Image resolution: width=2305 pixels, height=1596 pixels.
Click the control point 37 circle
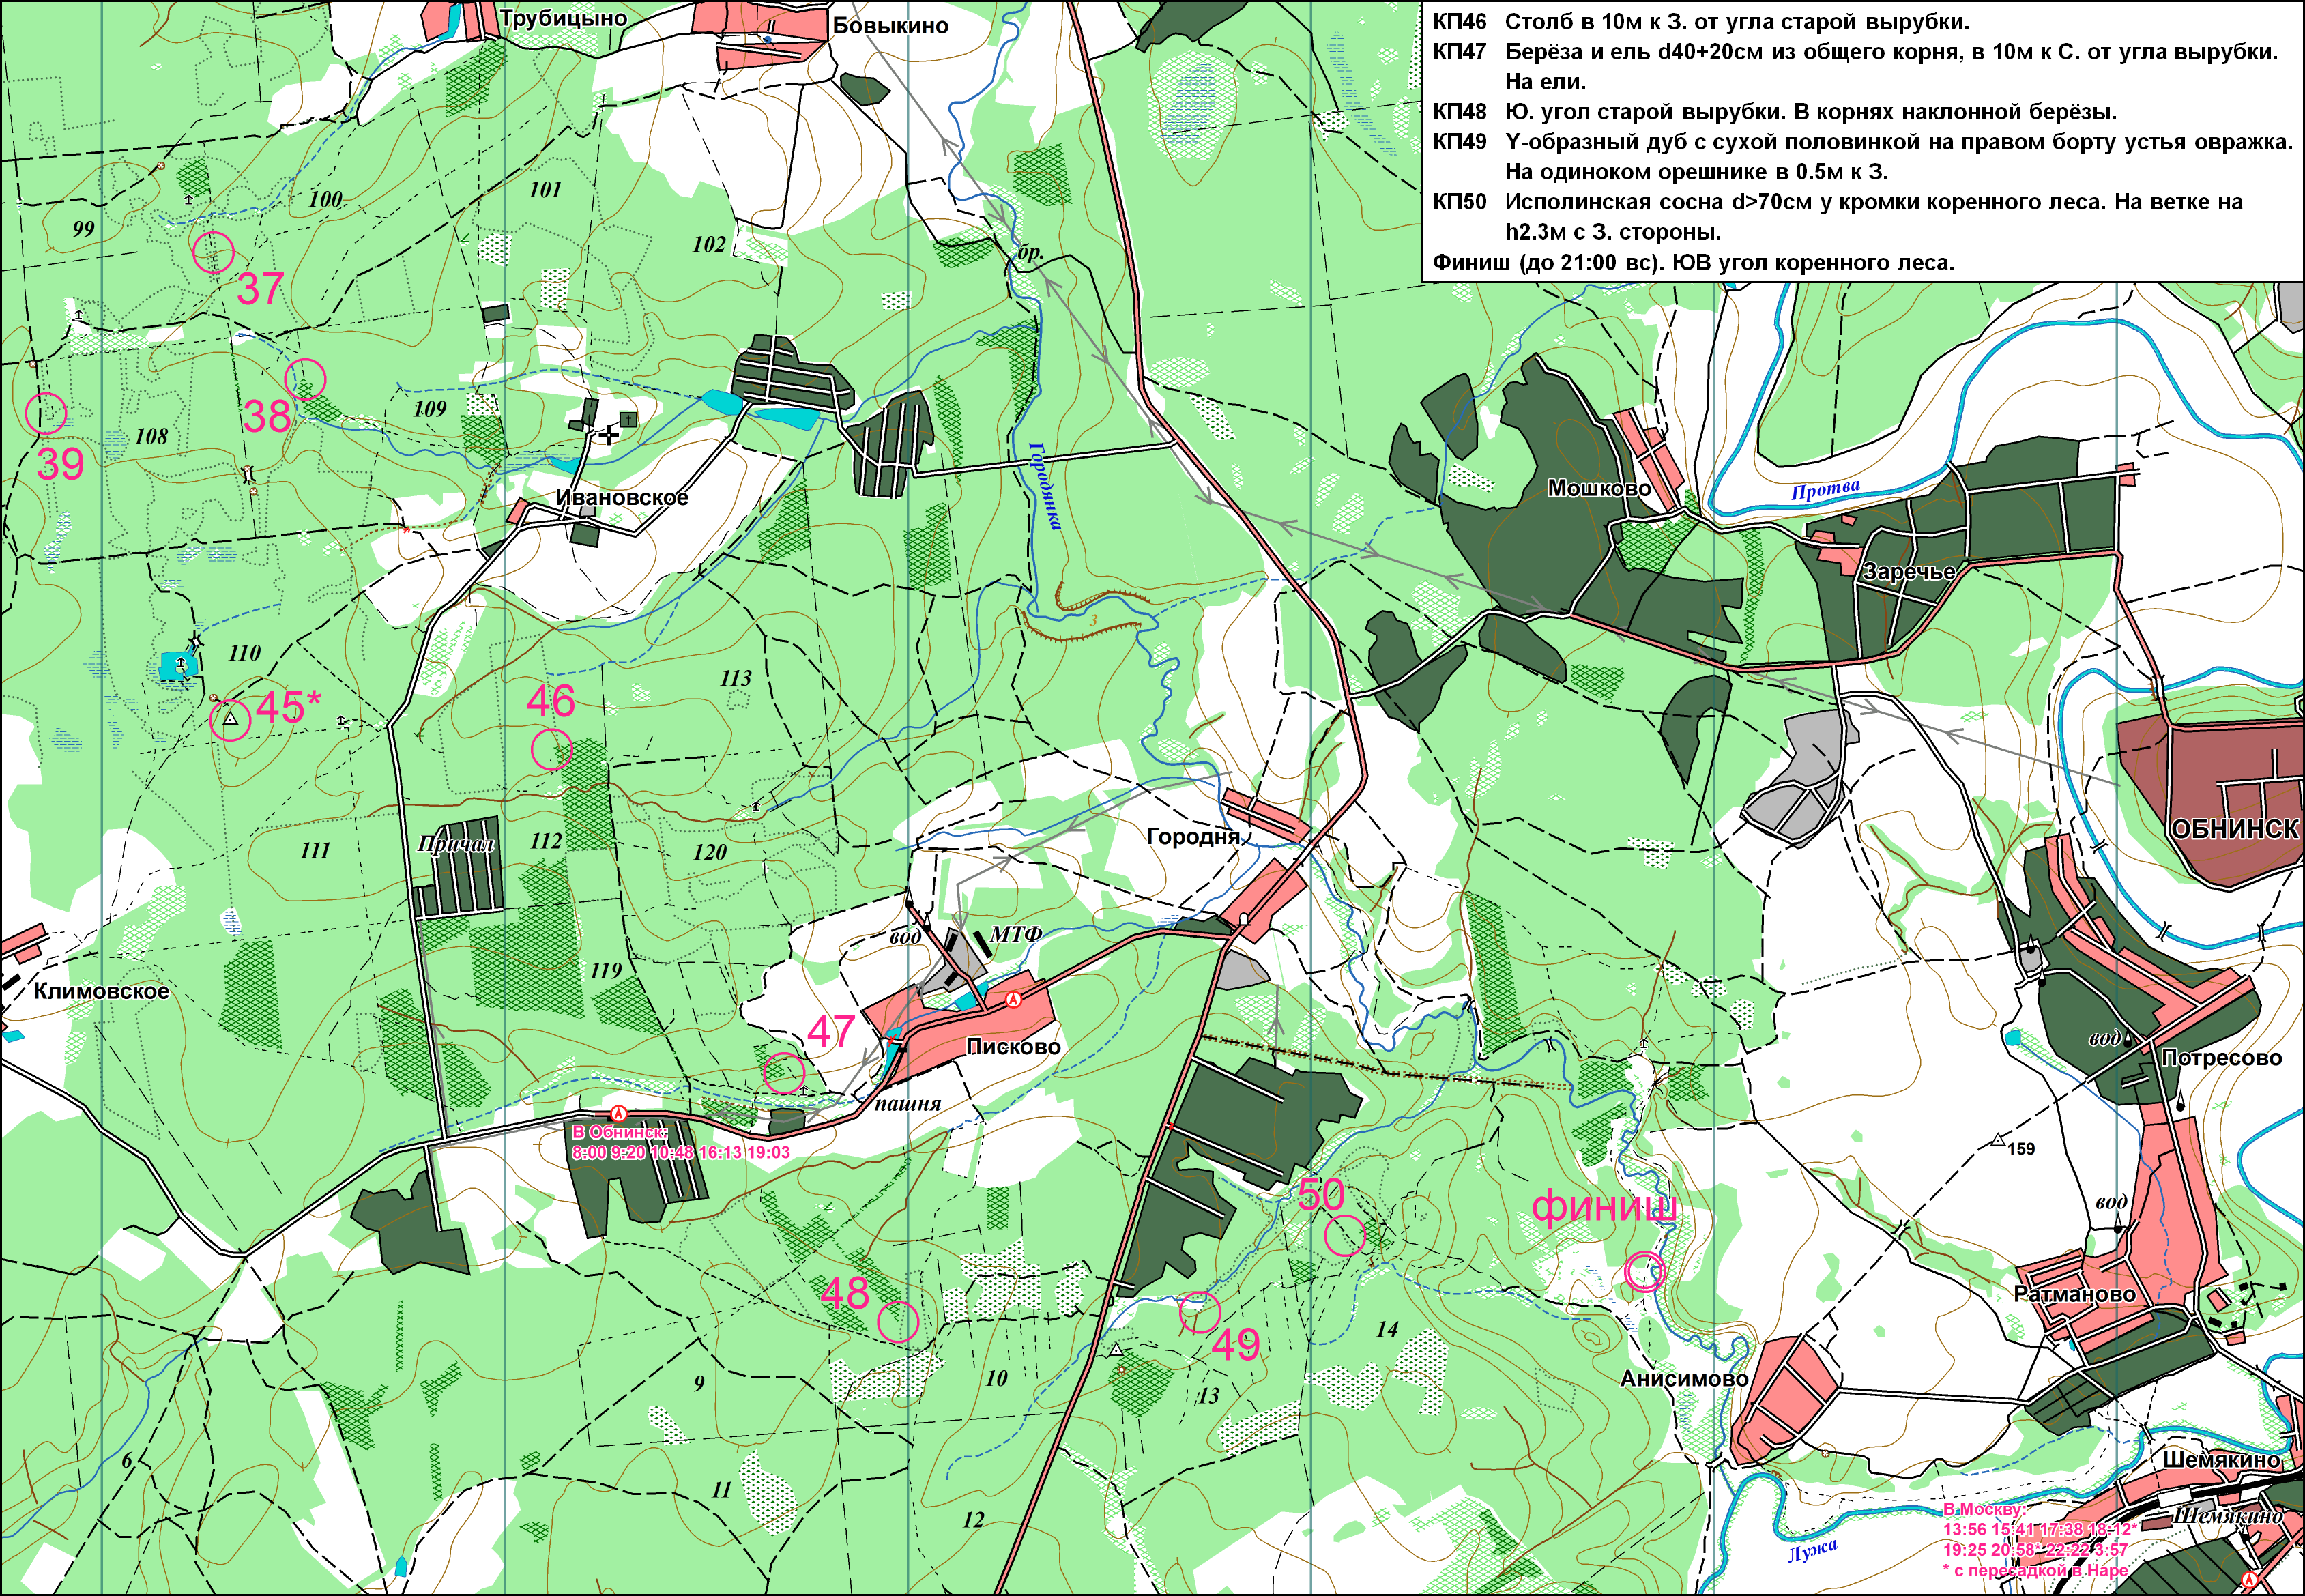coord(213,251)
